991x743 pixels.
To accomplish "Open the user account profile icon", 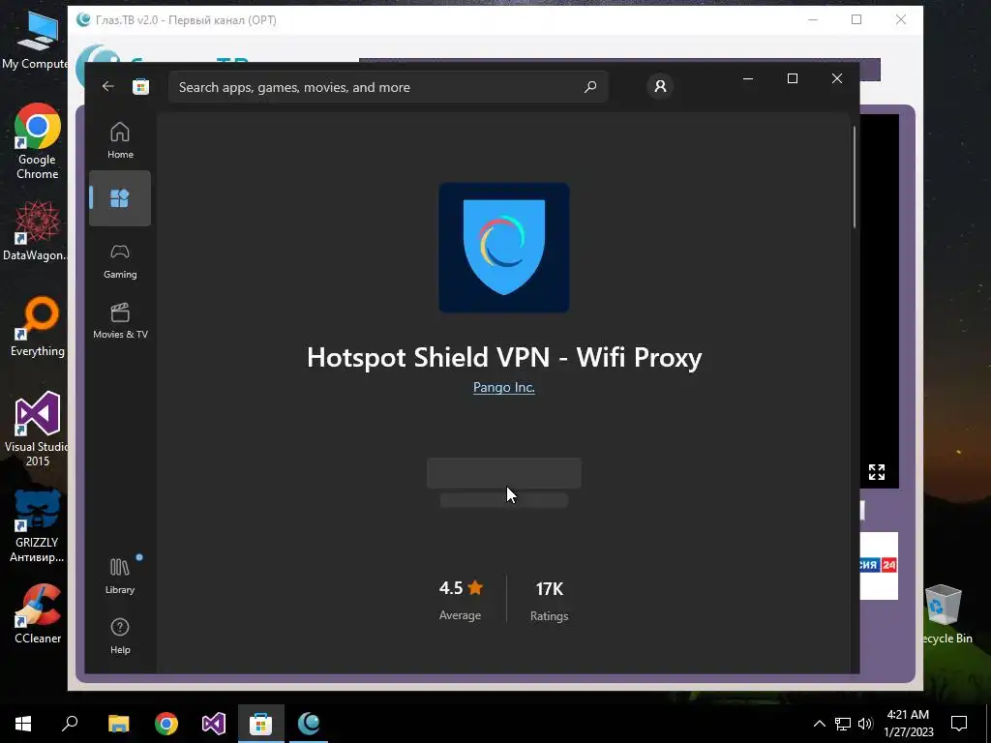I will pyautogui.click(x=660, y=86).
